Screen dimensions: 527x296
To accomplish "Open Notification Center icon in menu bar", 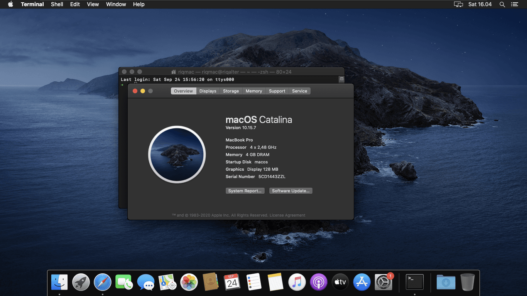I will 514,4.
